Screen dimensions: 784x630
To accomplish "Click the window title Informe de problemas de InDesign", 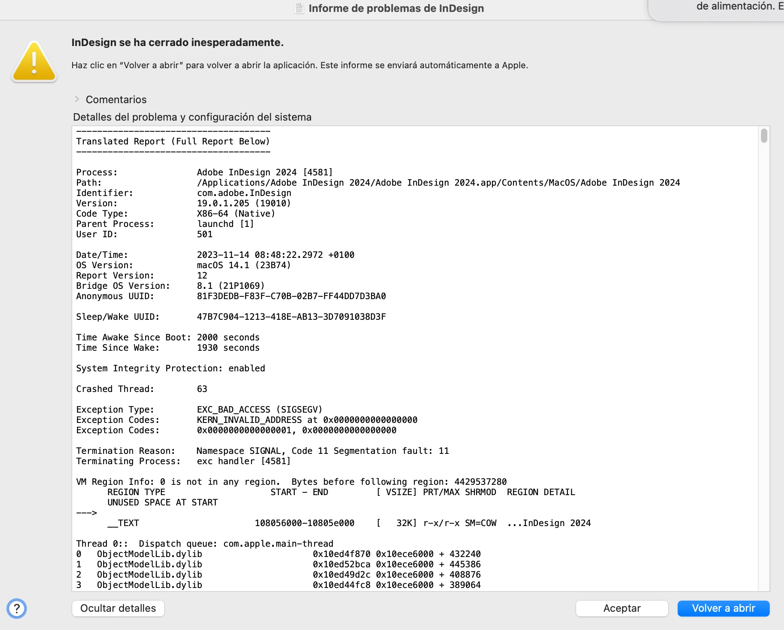I will point(396,8).
